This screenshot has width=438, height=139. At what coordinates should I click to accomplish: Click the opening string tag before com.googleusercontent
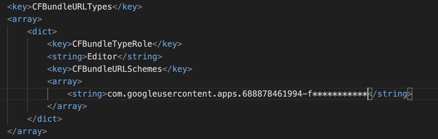(x=87, y=94)
